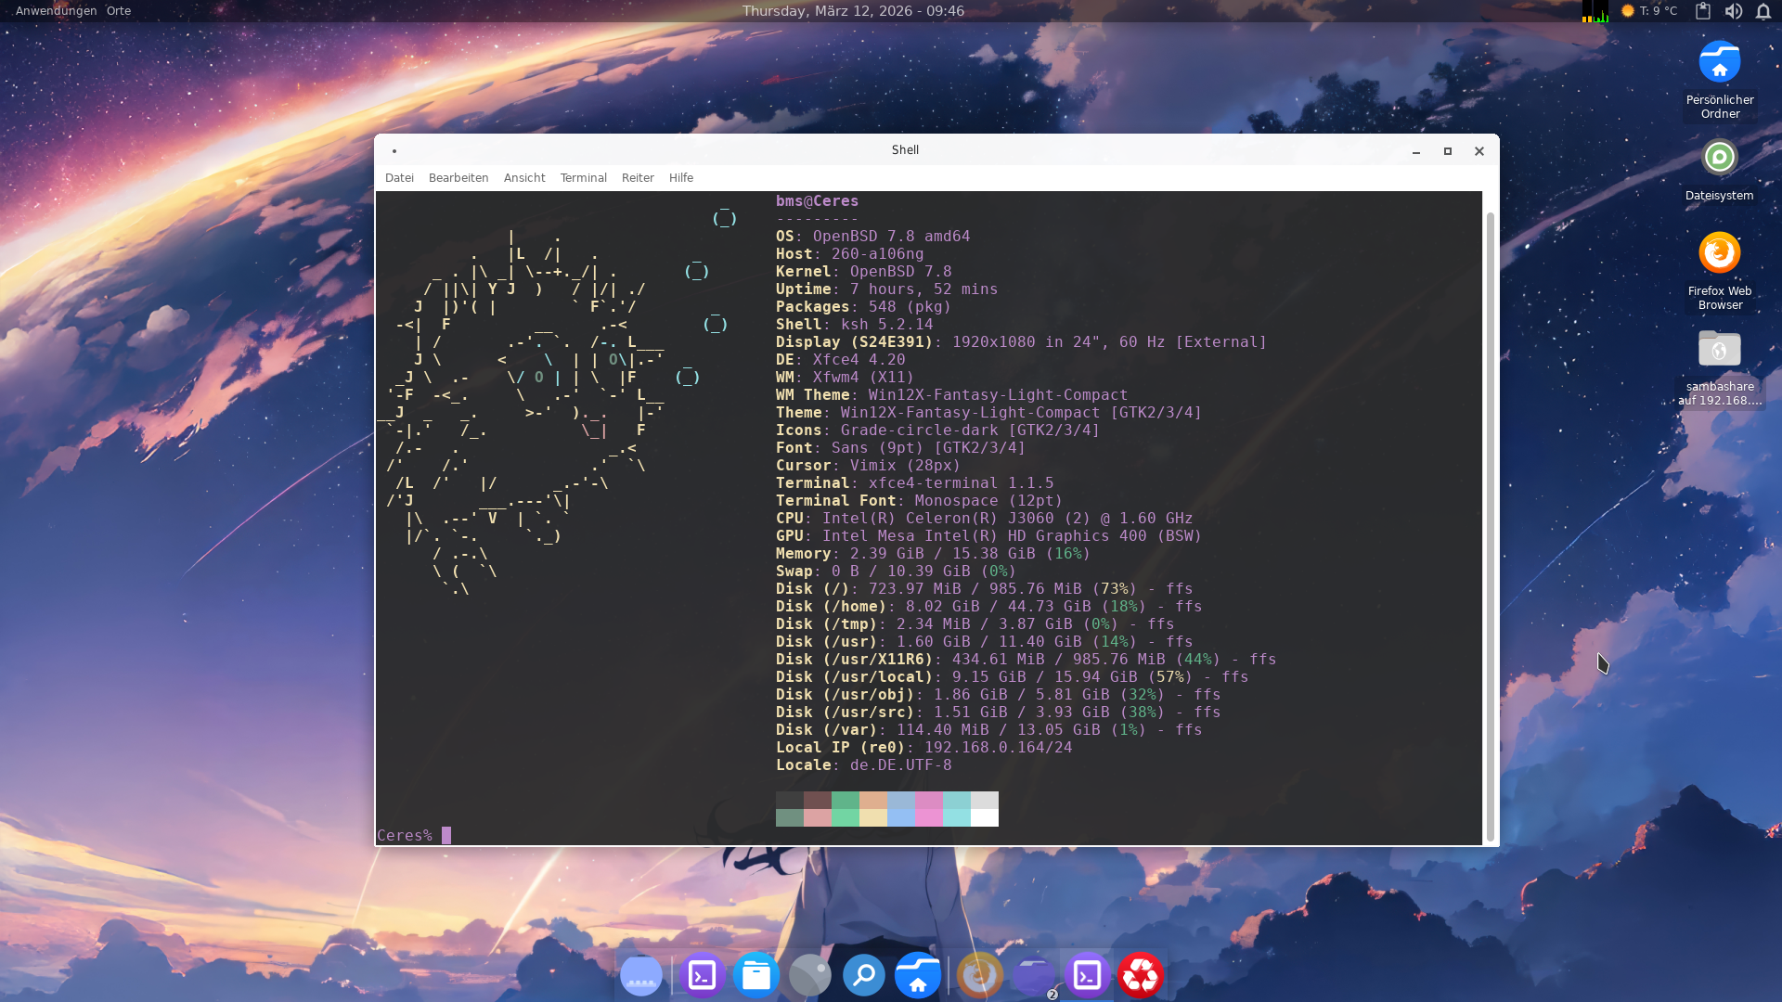Screen dimensions: 1782x1002
Task: Open the Dateisystem desktop icon
Action: (1719, 158)
